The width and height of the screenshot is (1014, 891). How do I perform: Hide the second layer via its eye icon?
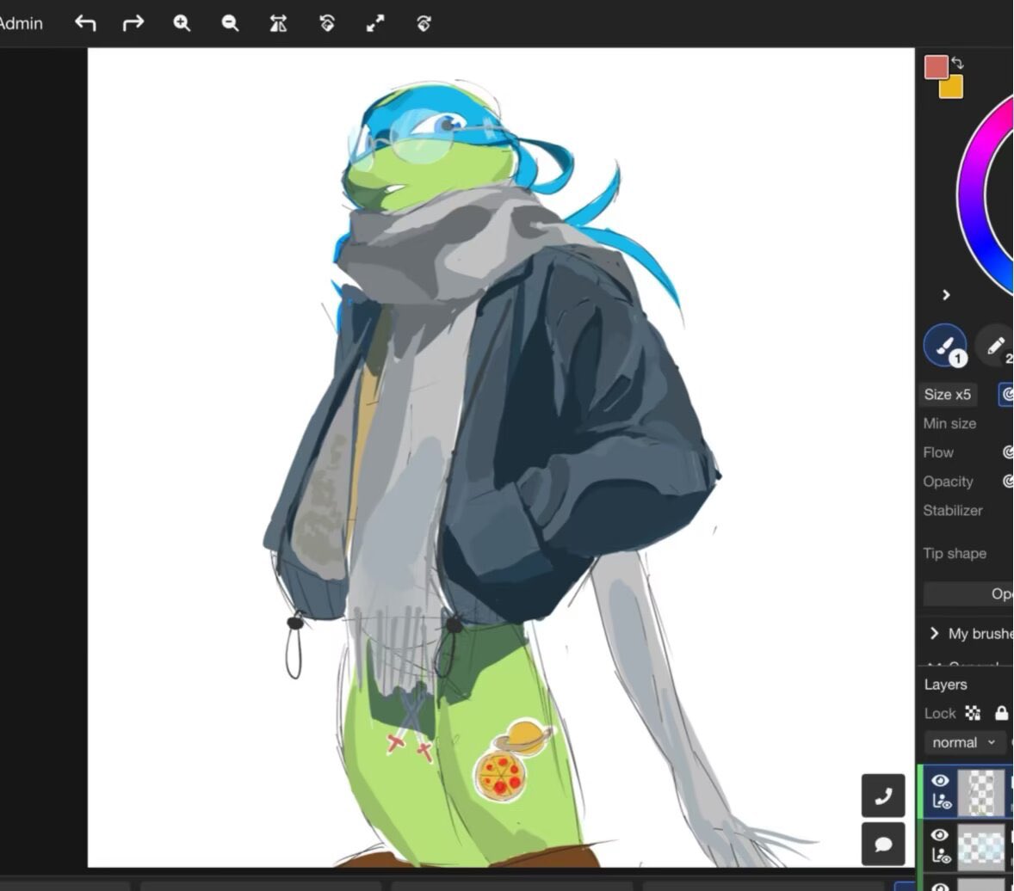940,835
